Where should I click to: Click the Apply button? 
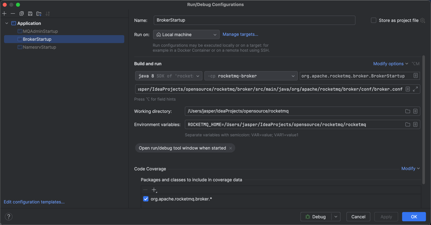point(386,217)
